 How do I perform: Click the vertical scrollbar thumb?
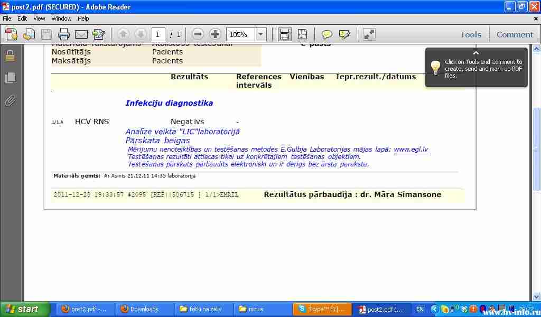536,150
